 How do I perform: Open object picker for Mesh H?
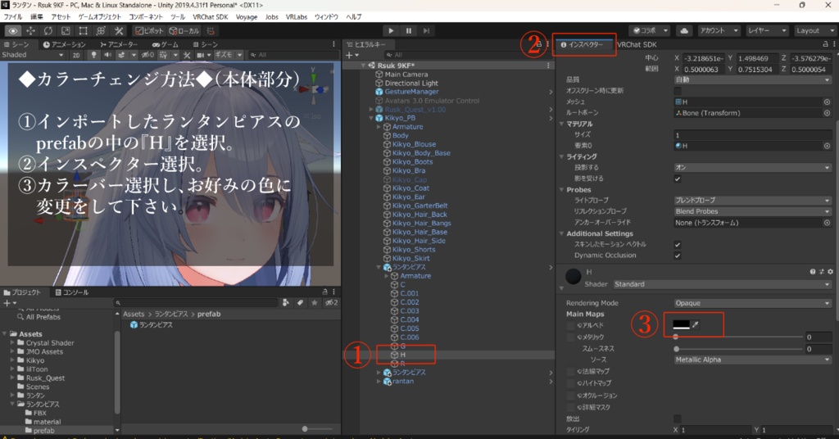tap(827, 102)
